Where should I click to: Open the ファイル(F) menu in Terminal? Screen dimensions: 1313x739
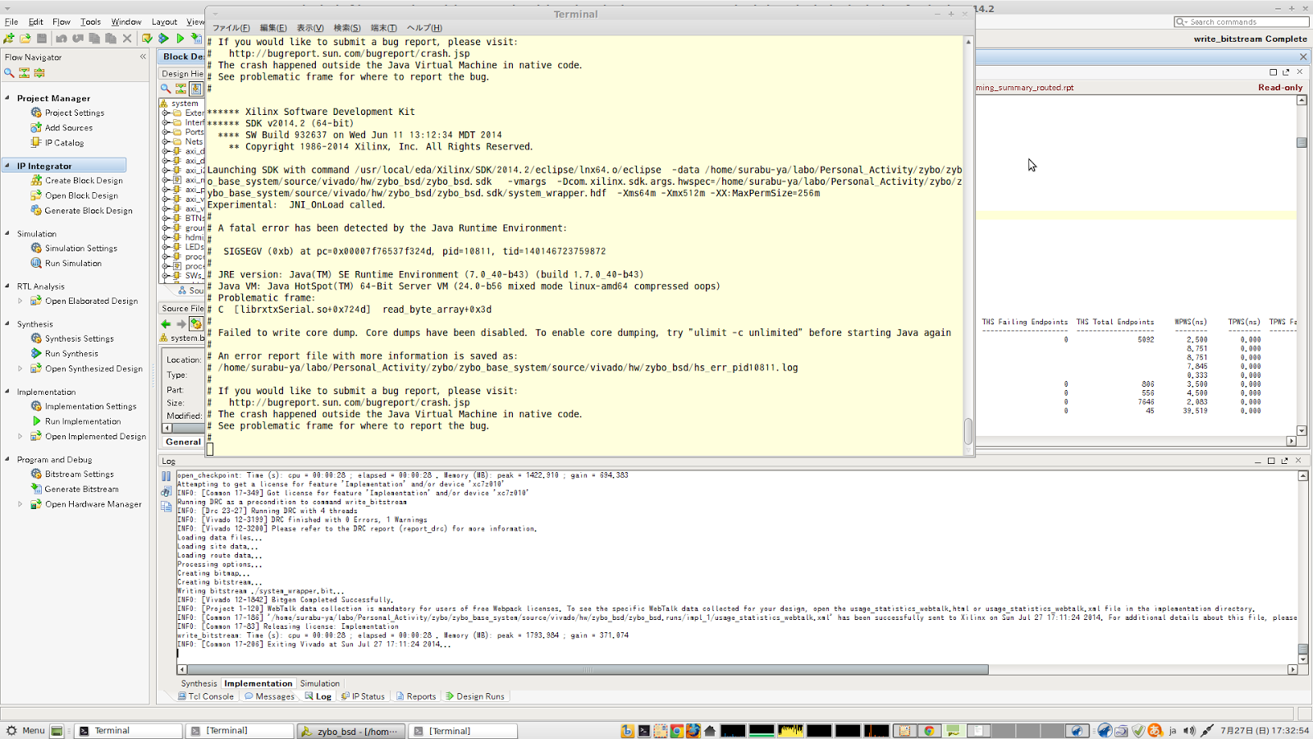[231, 28]
